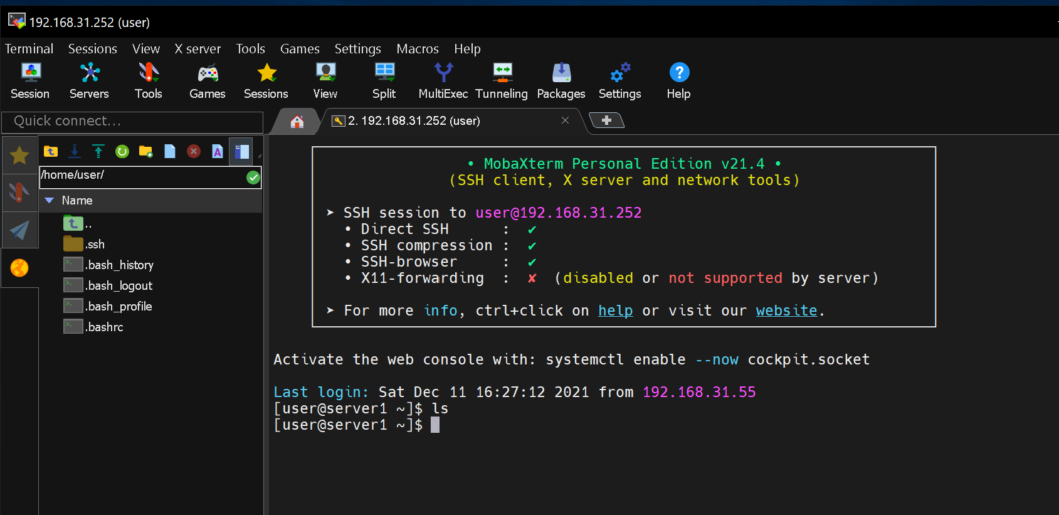Select the .bash_logout file

coord(108,285)
